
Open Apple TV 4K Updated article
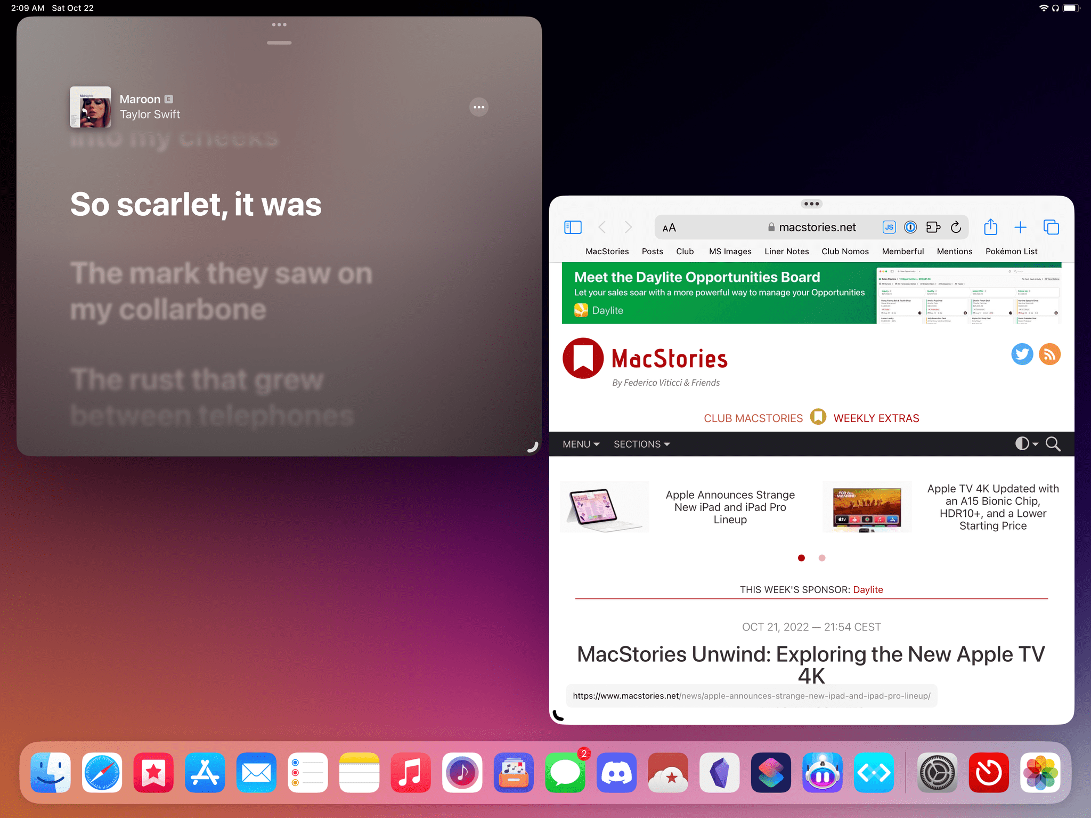click(x=993, y=507)
